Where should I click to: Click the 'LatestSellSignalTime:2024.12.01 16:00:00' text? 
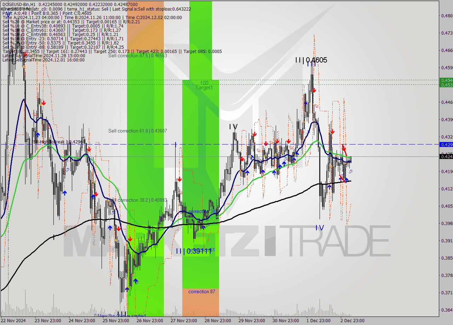44,60
